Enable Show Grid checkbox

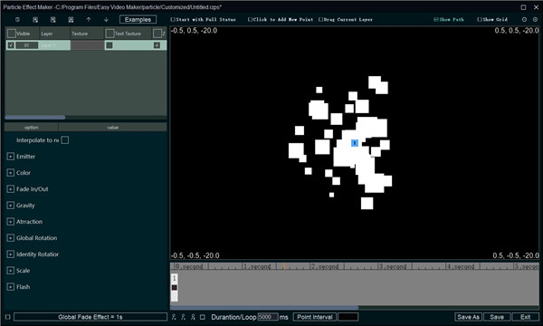[x=480, y=19]
